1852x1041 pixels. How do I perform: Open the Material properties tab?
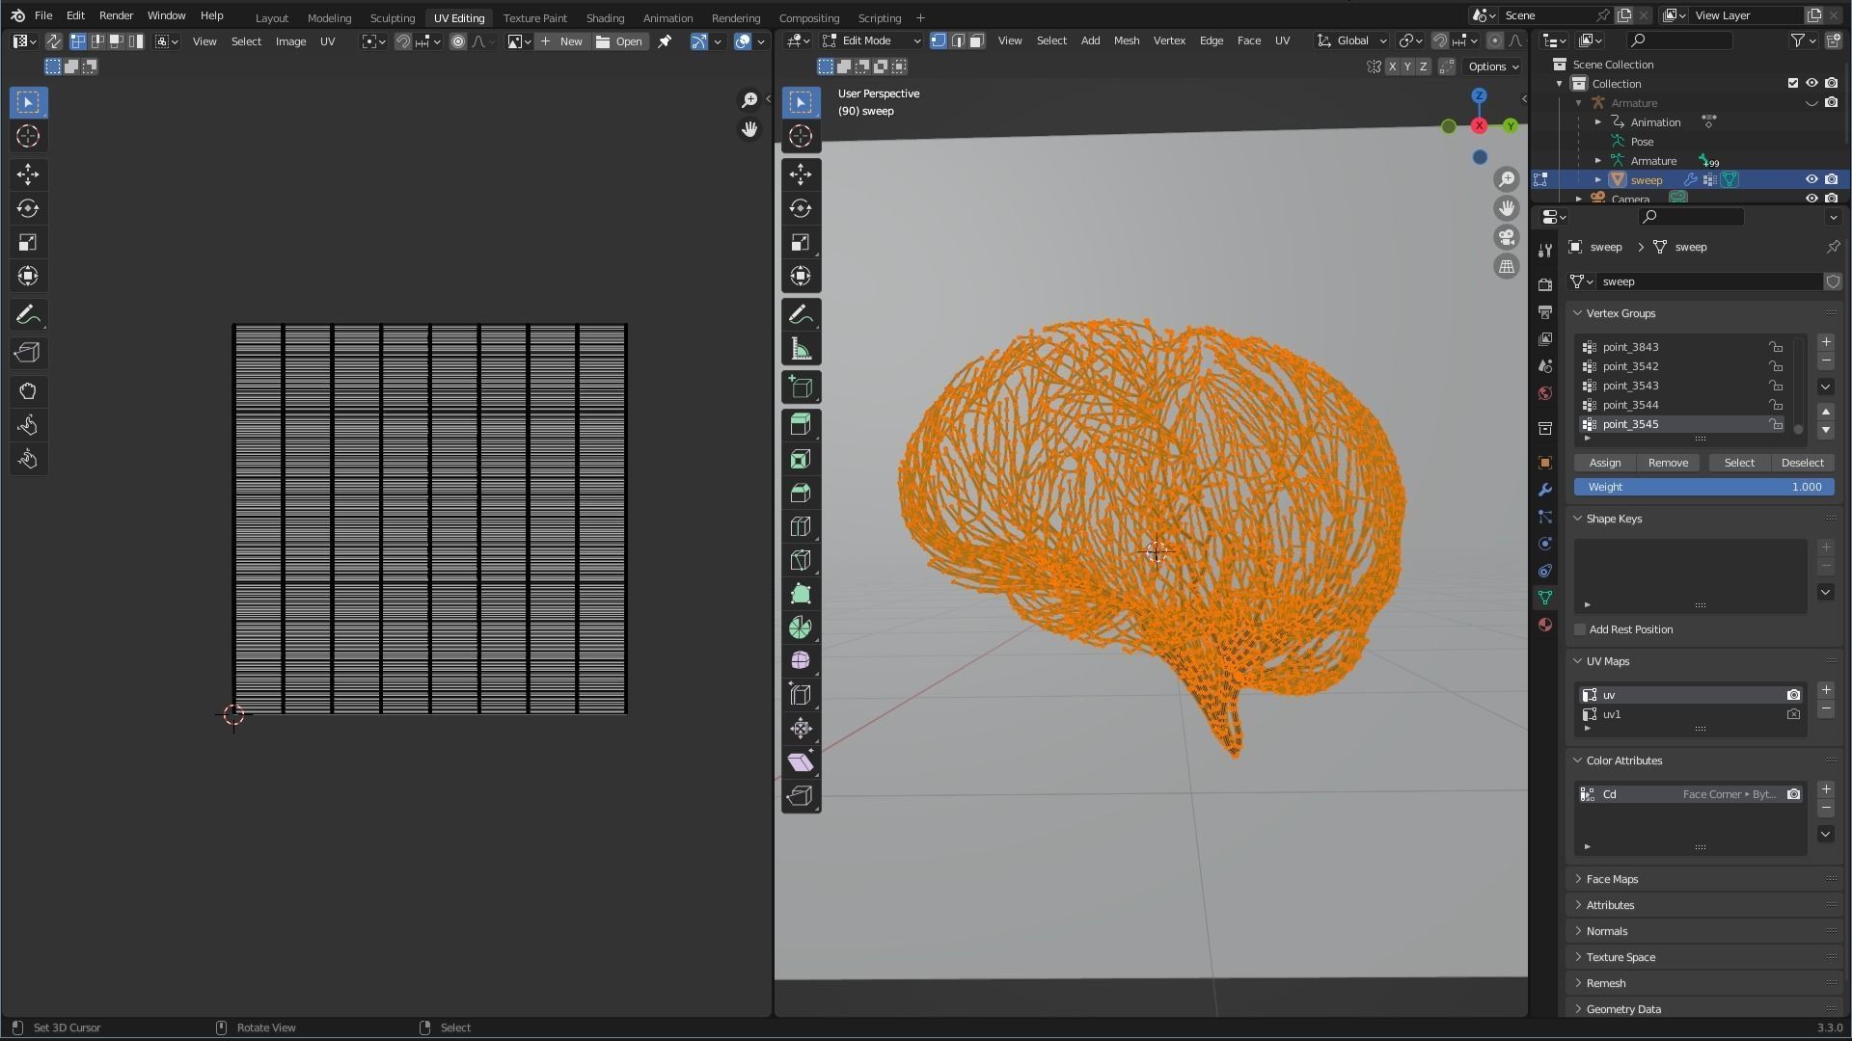pyautogui.click(x=1545, y=625)
